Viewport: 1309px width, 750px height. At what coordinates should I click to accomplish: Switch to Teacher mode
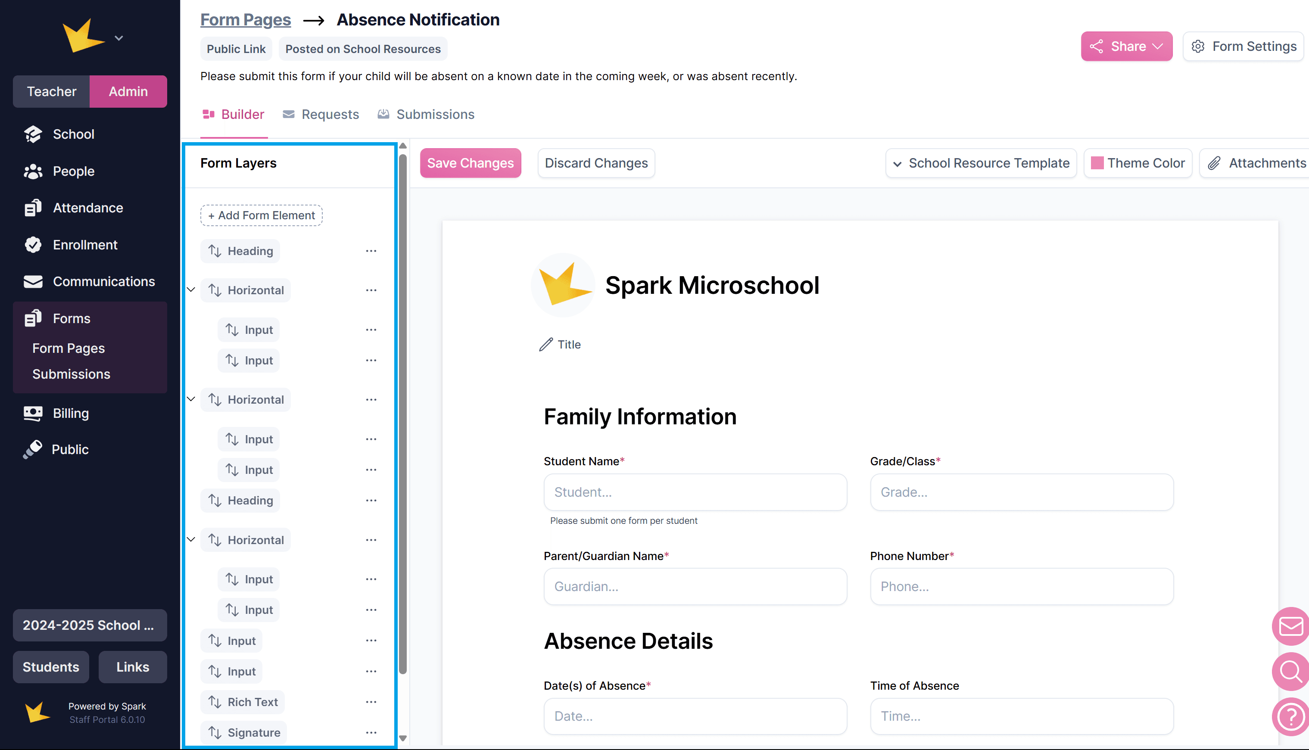coord(52,91)
